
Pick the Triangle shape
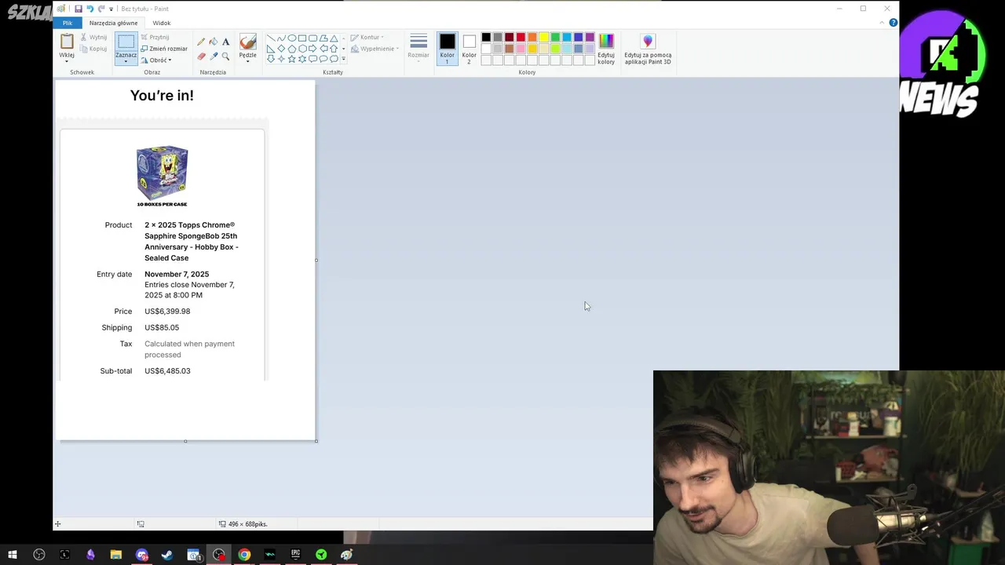(x=334, y=38)
